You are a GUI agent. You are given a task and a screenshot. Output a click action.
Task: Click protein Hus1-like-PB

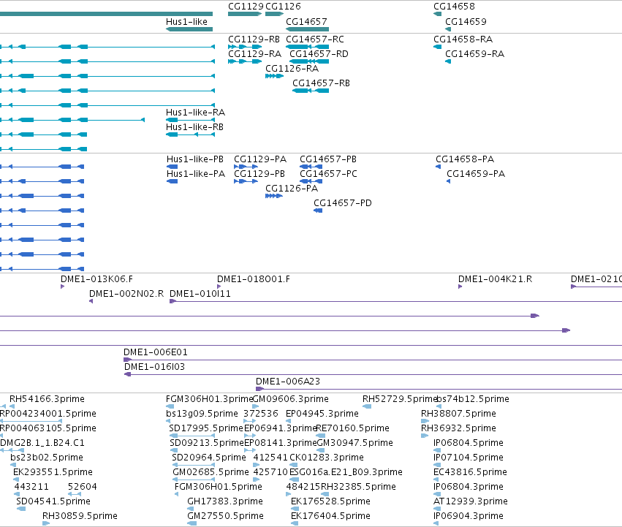coord(194,159)
